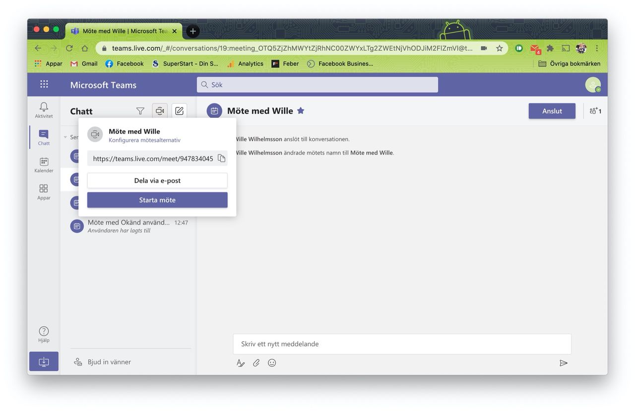
Task: Click the download desktop app button
Action: pos(44,361)
